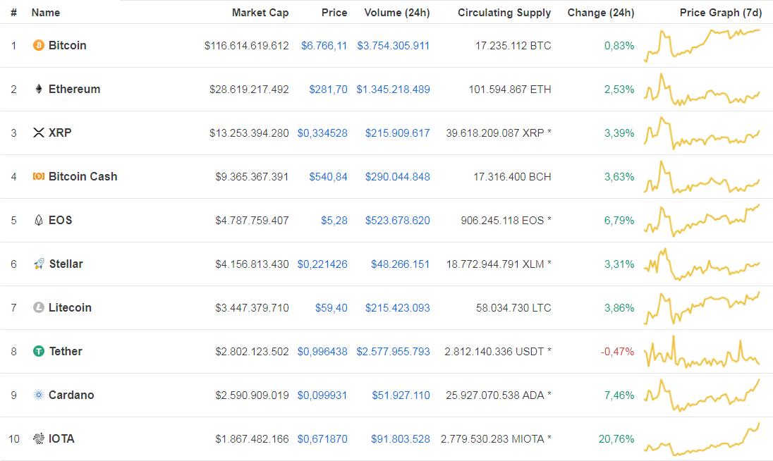
Task: Click Ethereum price $281,70
Action: [x=329, y=90]
